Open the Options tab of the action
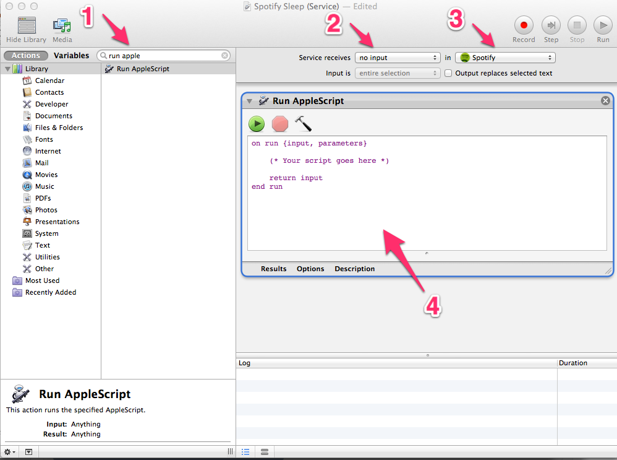The width and height of the screenshot is (617, 460). pos(310,269)
